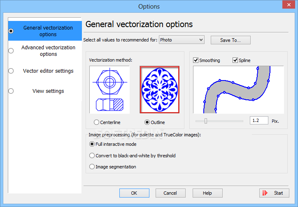Switch to Advanced vectorization options
The width and height of the screenshot is (298, 207).
[45, 51]
